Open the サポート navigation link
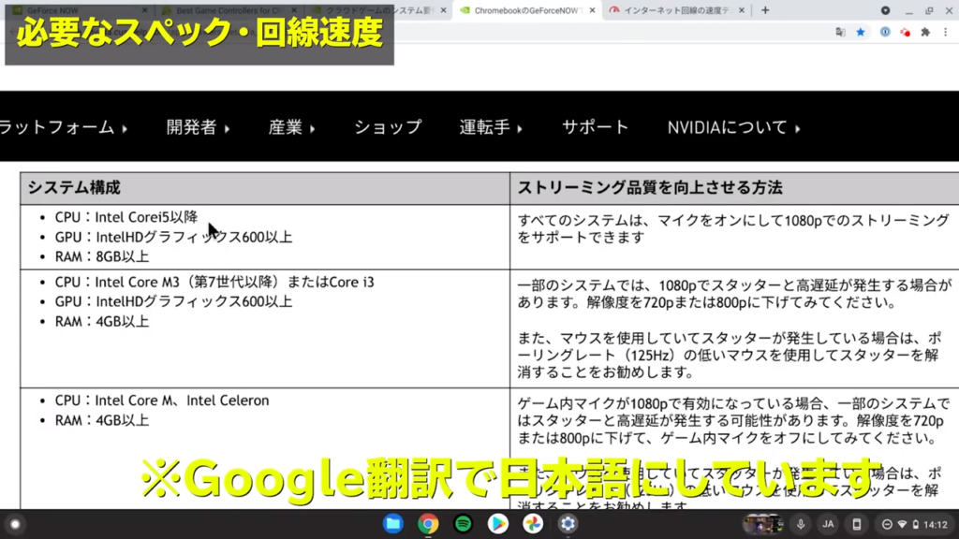Image resolution: width=959 pixels, height=539 pixels. click(595, 127)
